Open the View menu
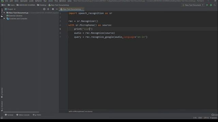The image size is (218, 122). [x=16, y=1]
